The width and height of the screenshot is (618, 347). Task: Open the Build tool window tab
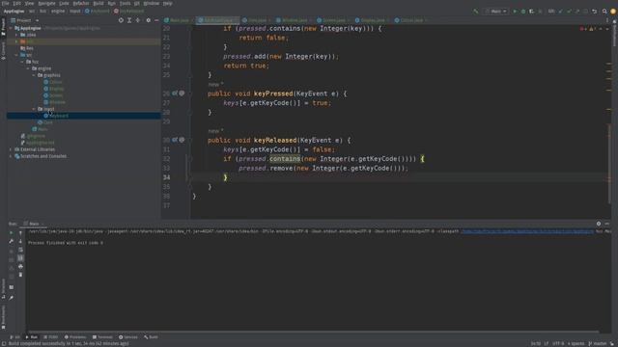click(x=151, y=337)
